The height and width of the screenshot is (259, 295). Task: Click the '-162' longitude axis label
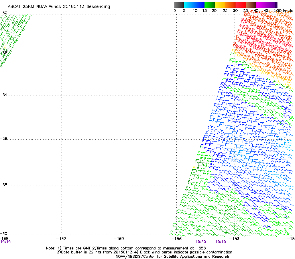click(x=61, y=239)
